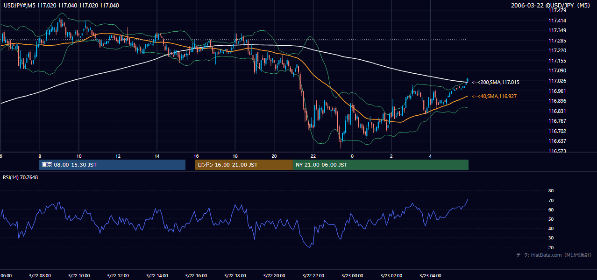Screen dimensions: 597x280
Task: Click bottom time label 3/23 00:00
Action: point(352,275)
